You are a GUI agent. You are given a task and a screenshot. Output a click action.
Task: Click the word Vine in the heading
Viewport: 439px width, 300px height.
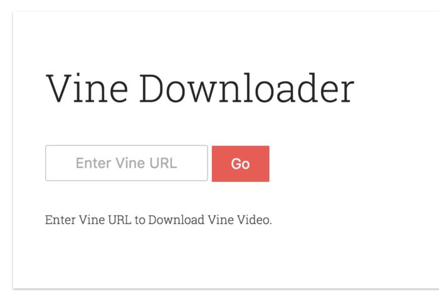(87, 88)
